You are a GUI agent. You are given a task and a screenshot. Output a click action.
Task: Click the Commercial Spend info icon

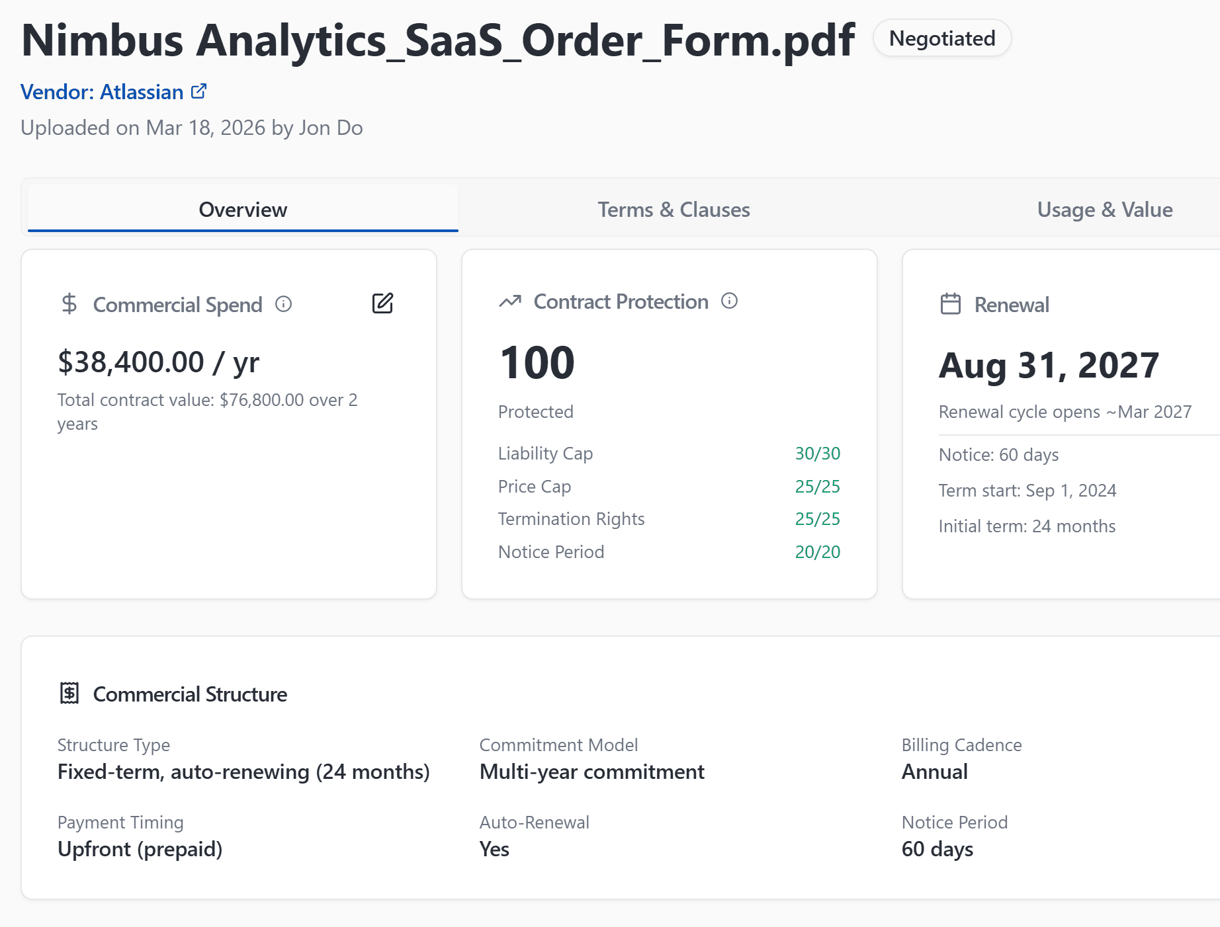(283, 304)
